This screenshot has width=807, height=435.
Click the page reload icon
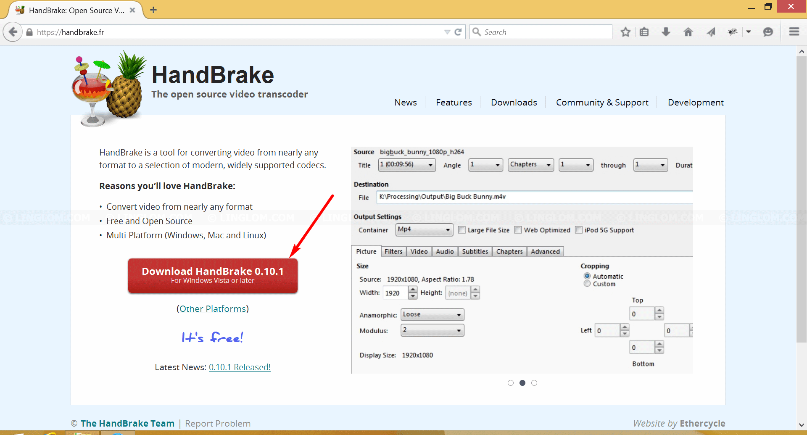458,32
